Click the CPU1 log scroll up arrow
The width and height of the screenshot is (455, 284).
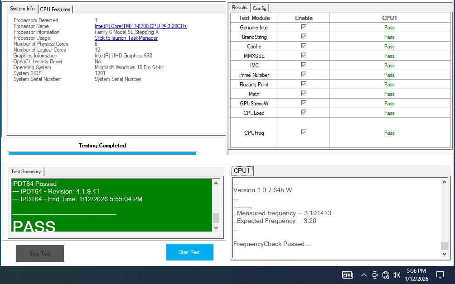[444, 182]
